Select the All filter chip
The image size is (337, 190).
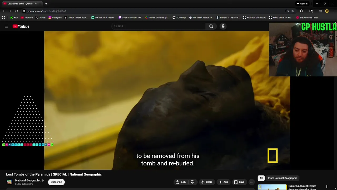pos(261,178)
